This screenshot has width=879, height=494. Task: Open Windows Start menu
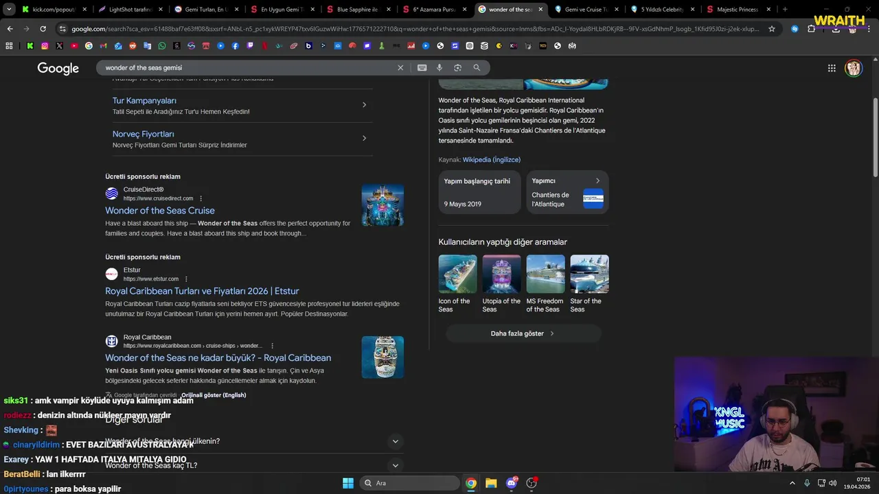[348, 483]
